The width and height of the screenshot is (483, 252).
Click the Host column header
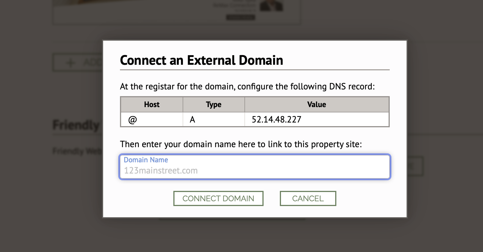click(x=152, y=105)
